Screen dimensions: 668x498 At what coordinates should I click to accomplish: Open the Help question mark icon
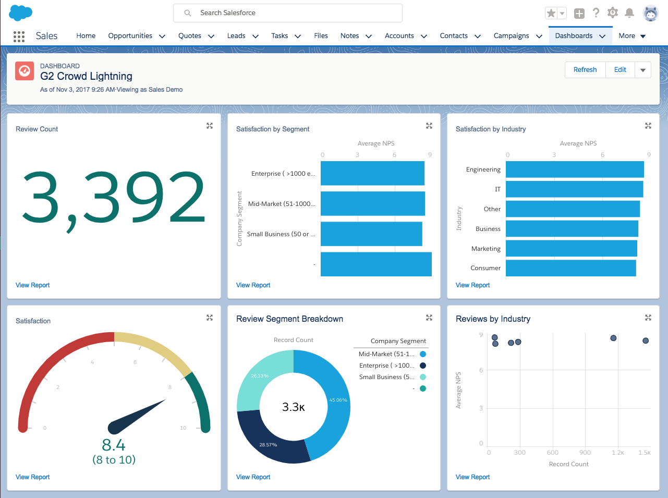coord(596,13)
